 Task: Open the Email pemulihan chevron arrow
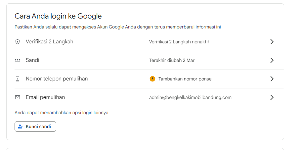[x=272, y=97]
